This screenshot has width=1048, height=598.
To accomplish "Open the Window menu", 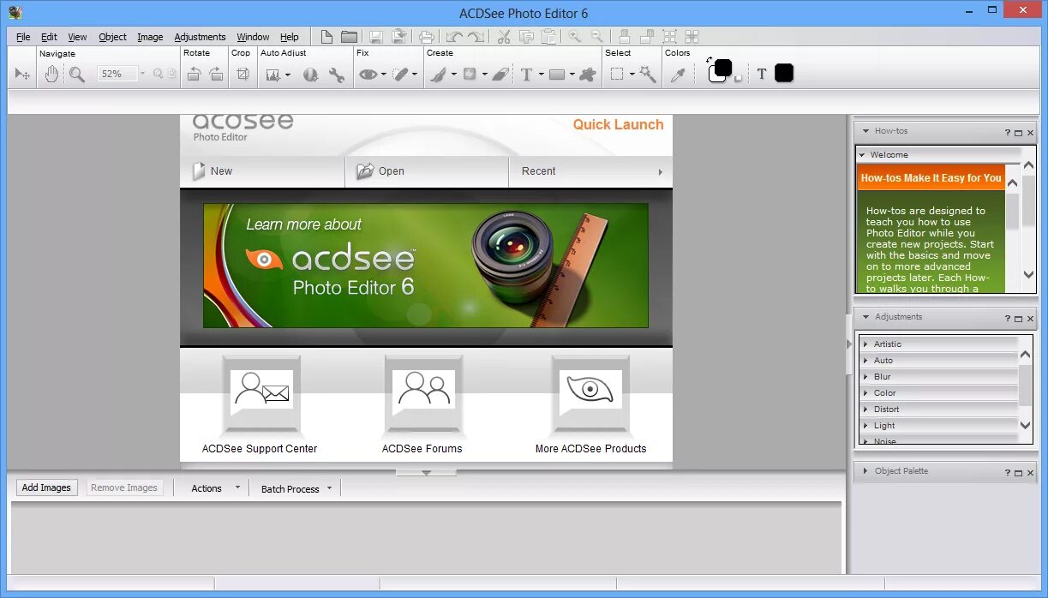I will pyautogui.click(x=253, y=37).
